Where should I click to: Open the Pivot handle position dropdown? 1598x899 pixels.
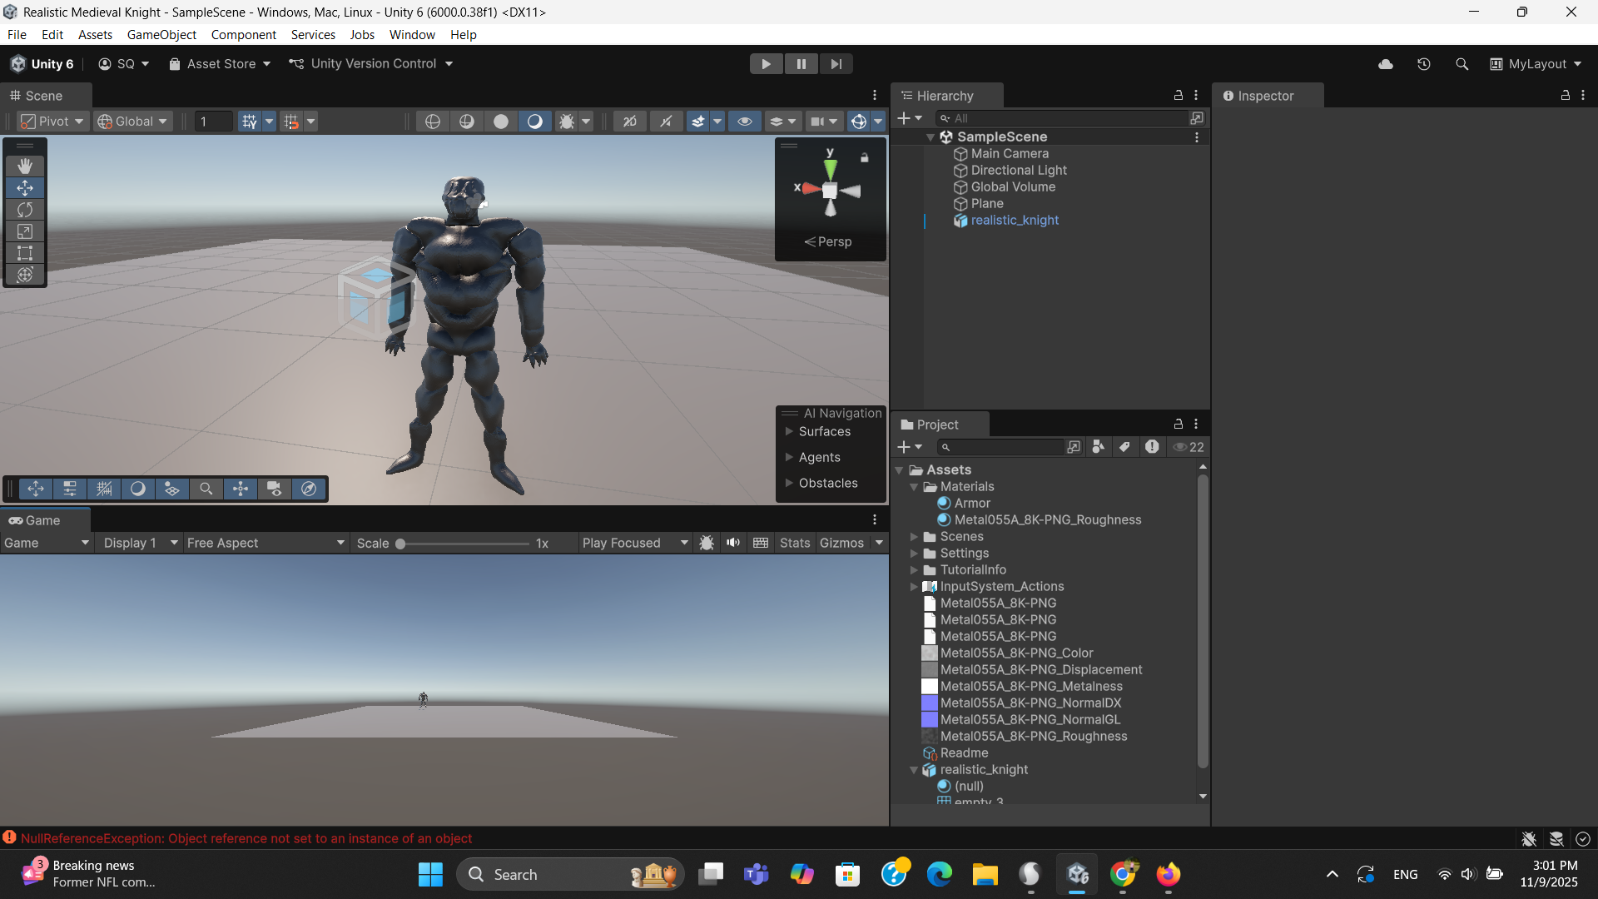tap(52, 122)
